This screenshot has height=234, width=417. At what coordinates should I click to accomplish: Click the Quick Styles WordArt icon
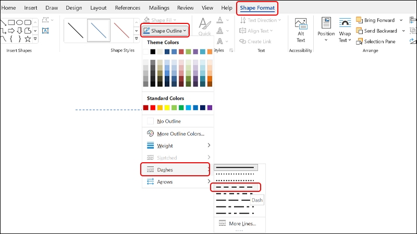tap(204, 24)
